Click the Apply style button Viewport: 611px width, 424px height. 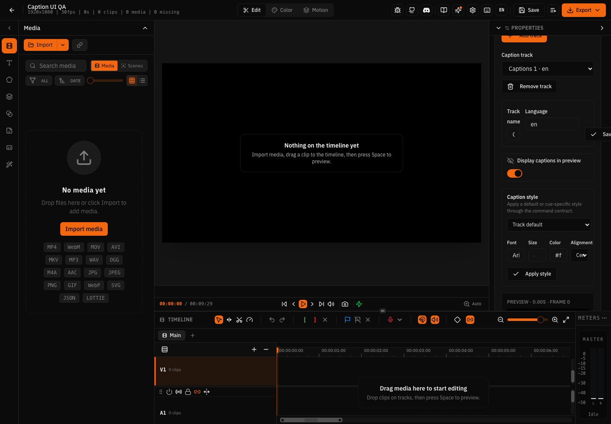pyautogui.click(x=532, y=274)
